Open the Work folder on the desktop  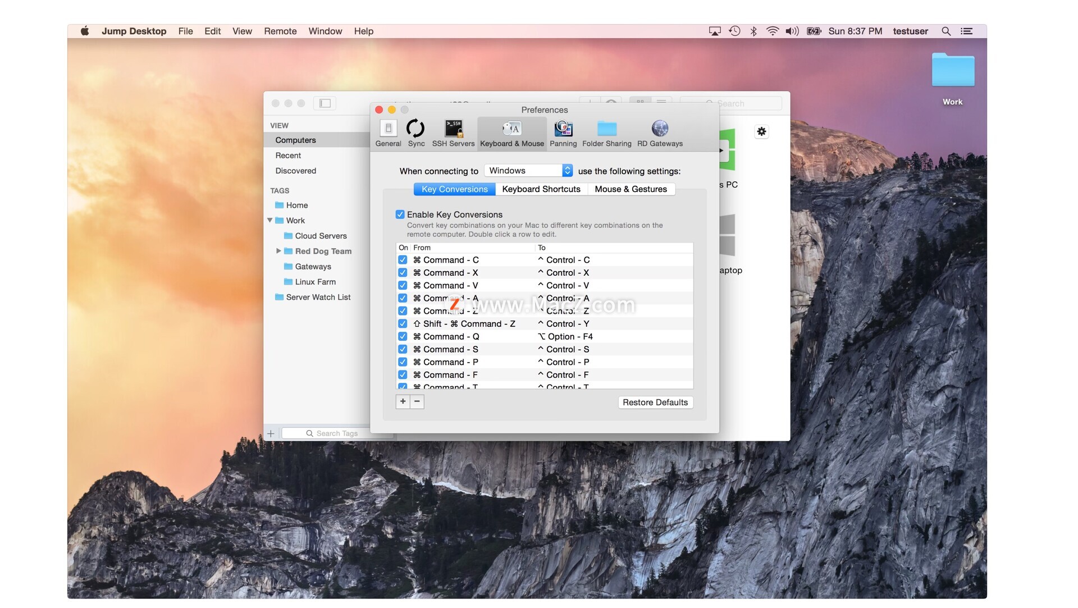(x=953, y=79)
